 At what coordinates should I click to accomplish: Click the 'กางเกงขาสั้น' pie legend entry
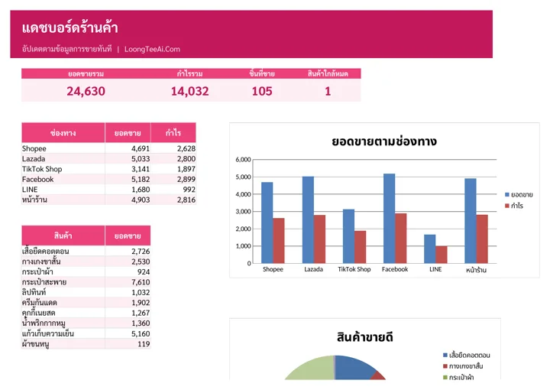tap(463, 366)
